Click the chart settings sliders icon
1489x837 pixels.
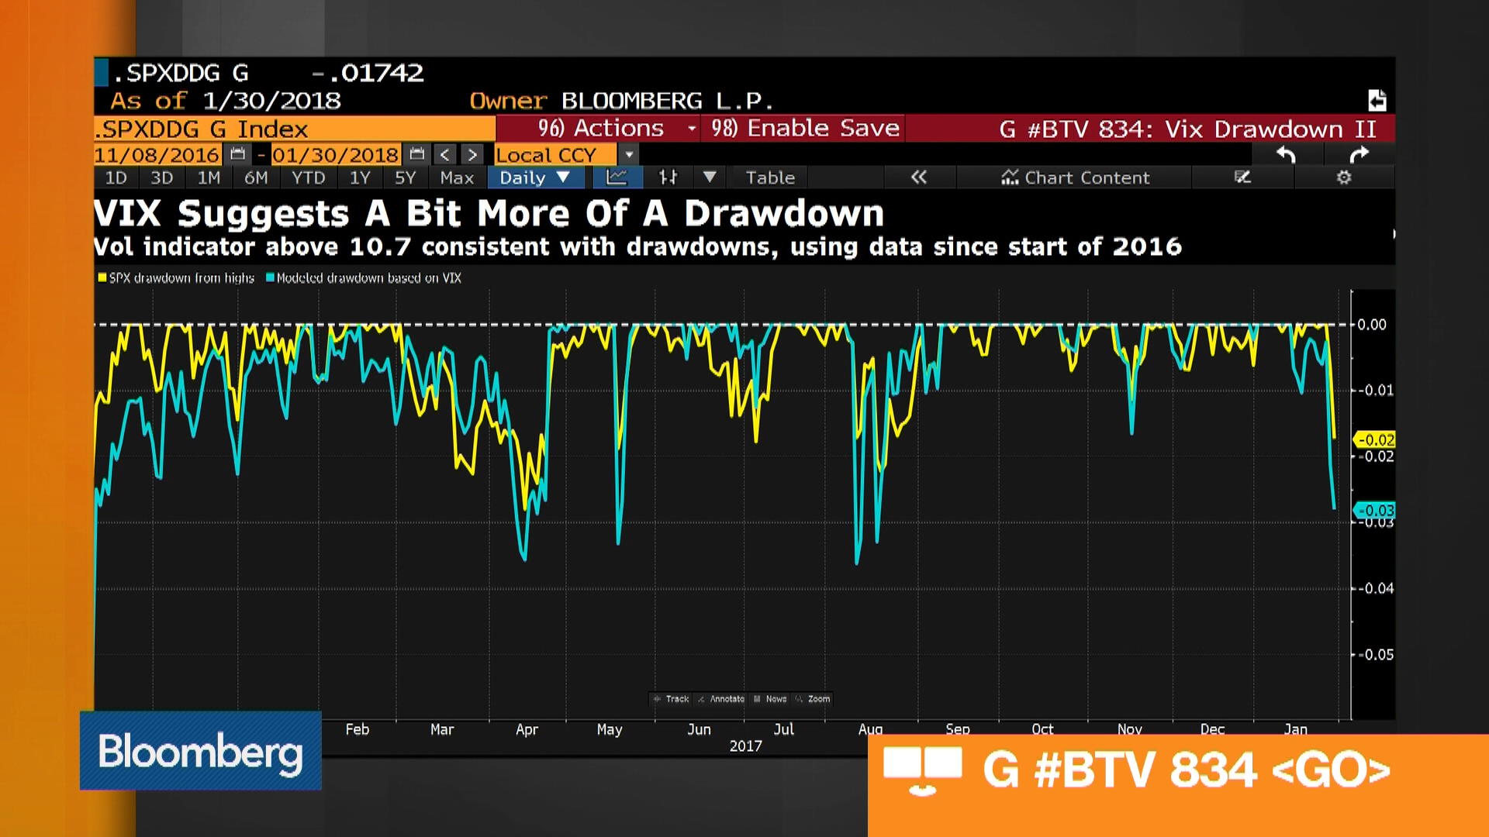point(668,177)
